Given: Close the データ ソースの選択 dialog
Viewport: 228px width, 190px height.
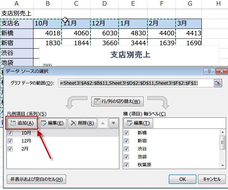Looking at the screenshot, I should (x=222, y=71).
